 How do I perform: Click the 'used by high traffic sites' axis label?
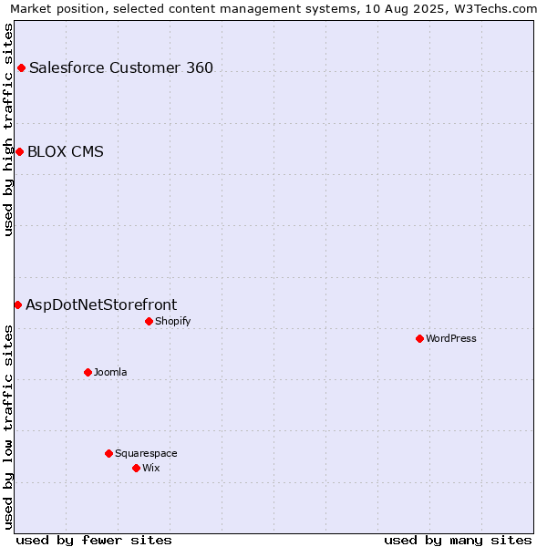tap(8, 129)
